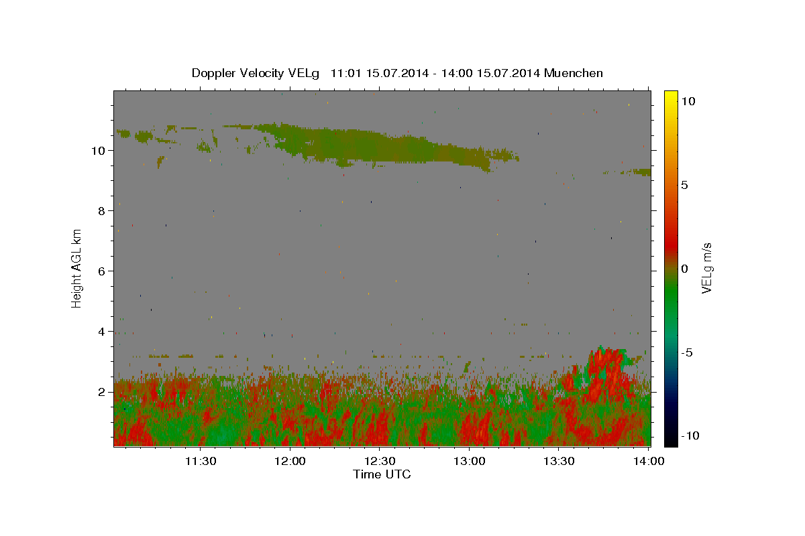
Task: Click the height tick label 4
Action: click(x=102, y=332)
